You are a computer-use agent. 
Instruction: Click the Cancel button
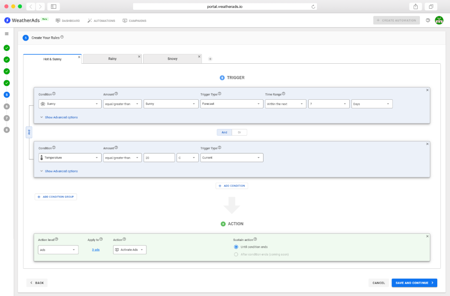(x=378, y=283)
